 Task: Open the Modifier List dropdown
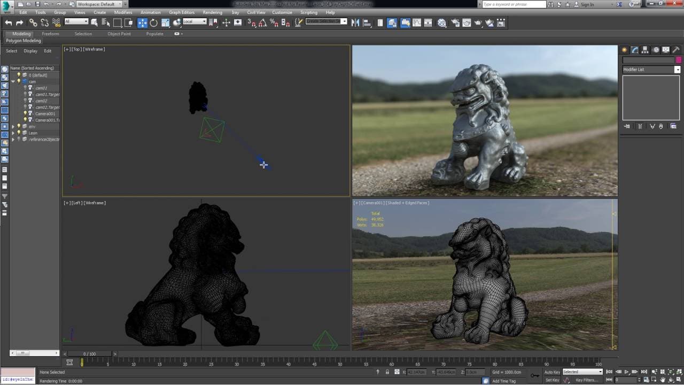651,70
